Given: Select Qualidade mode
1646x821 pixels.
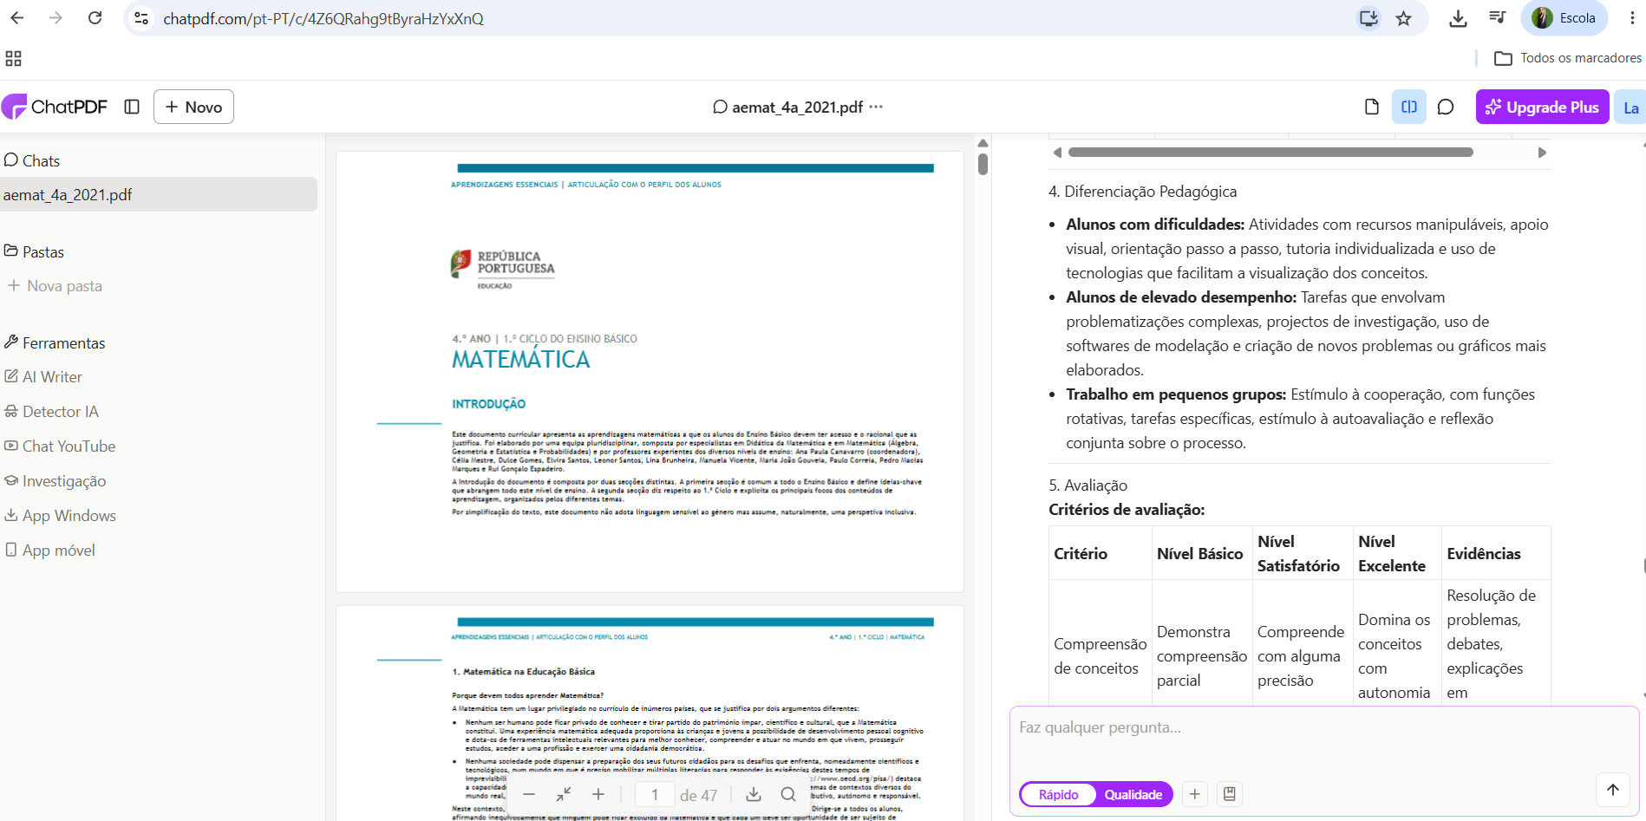Looking at the screenshot, I should click(1133, 794).
